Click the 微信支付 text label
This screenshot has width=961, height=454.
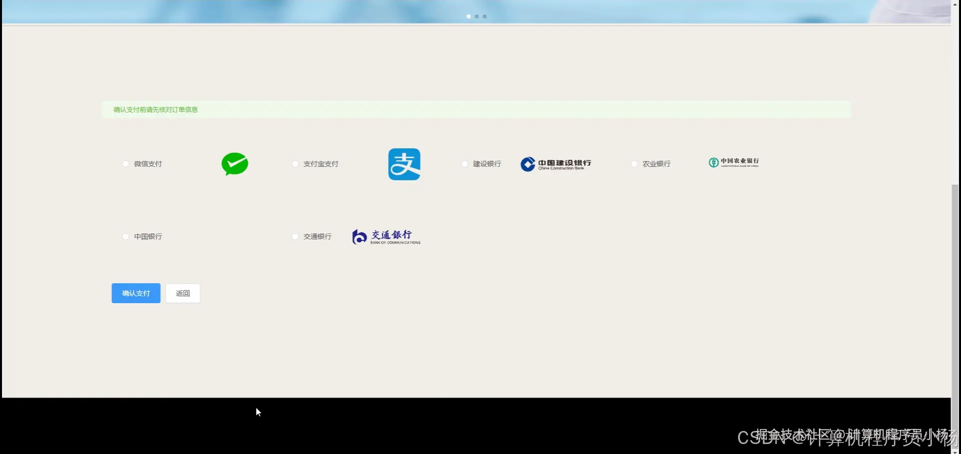(148, 163)
